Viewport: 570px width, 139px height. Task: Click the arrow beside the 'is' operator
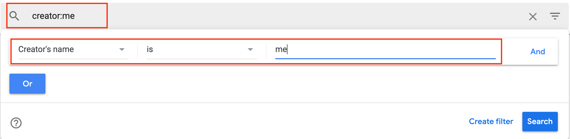click(250, 50)
